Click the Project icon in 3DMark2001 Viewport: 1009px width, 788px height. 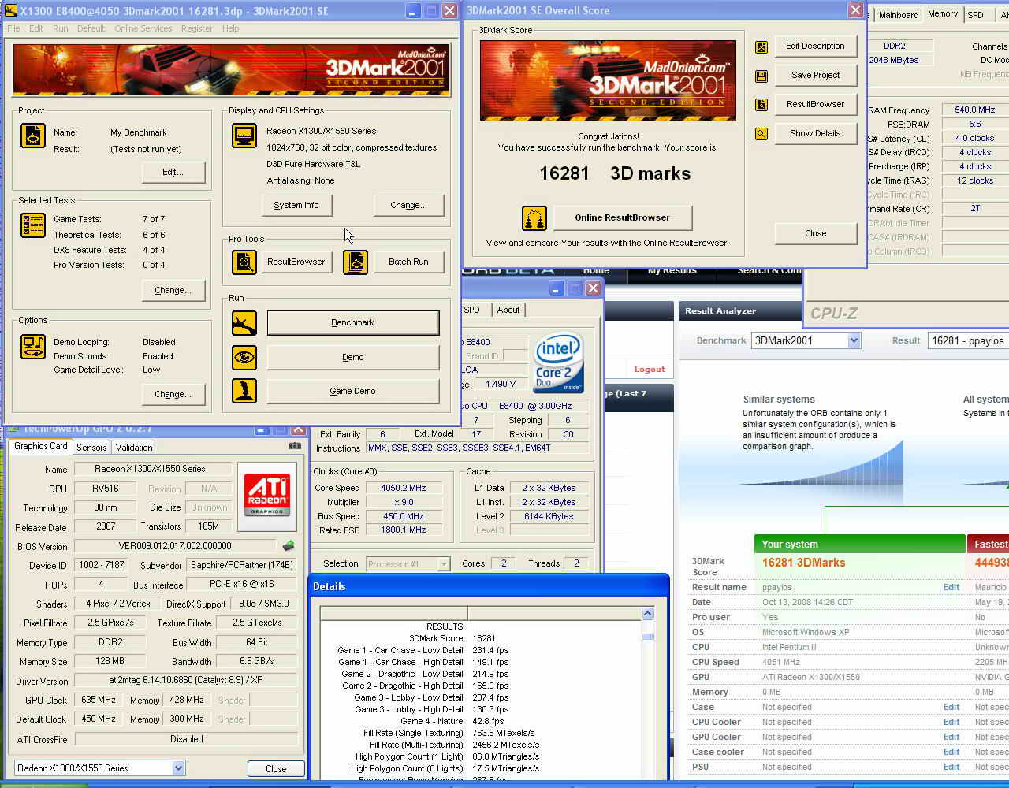click(x=33, y=136)
